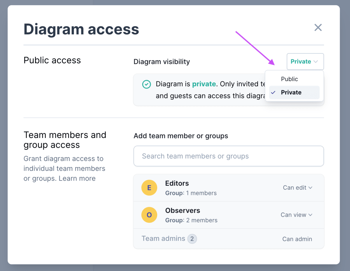Click the Search team members or groups field

(x=228, y=156)
